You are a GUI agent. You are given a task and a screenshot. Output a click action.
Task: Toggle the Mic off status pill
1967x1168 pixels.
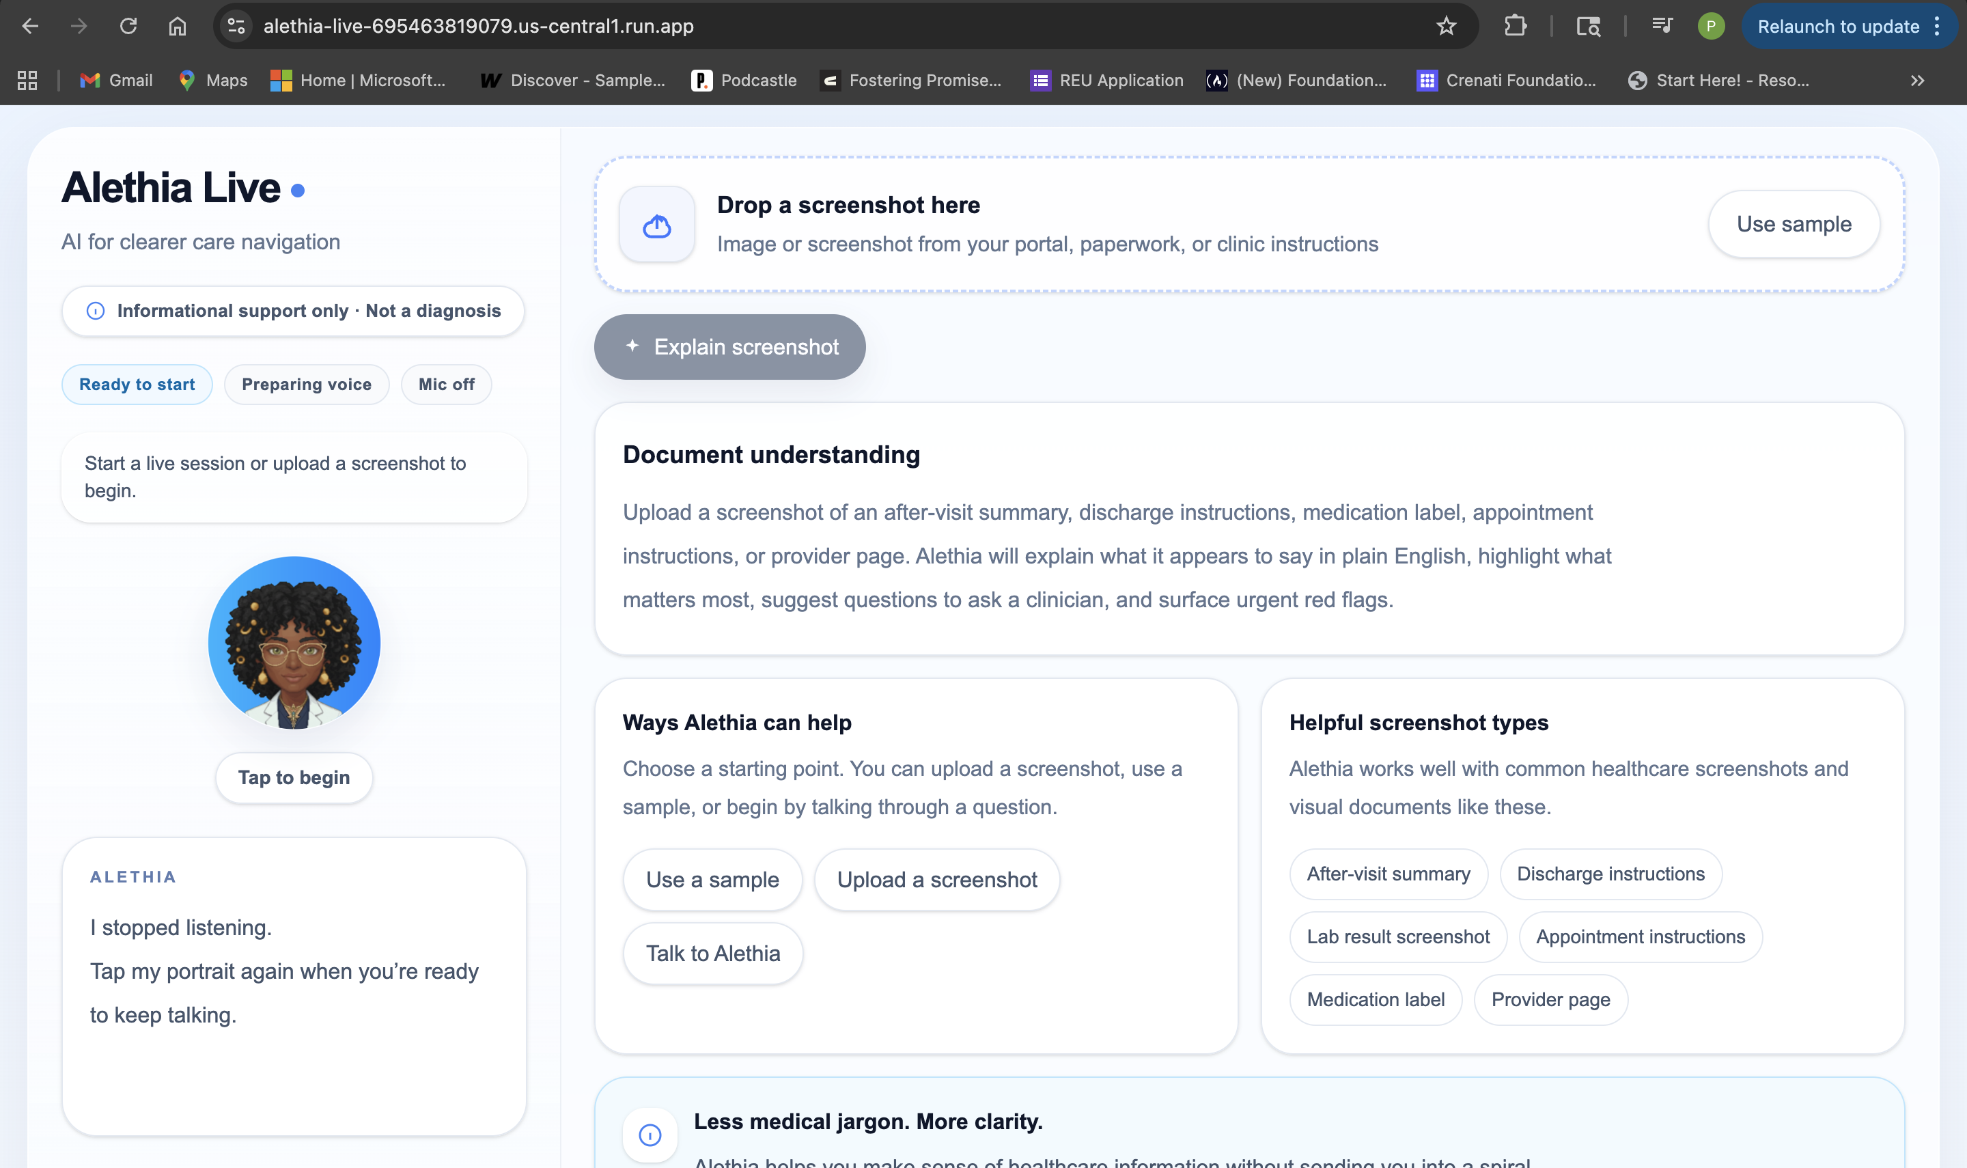446,384
